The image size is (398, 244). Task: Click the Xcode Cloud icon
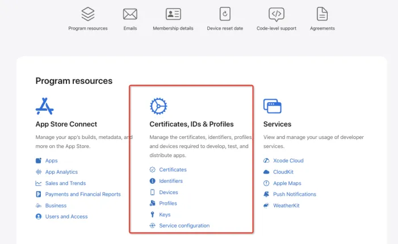coord(266,161)
